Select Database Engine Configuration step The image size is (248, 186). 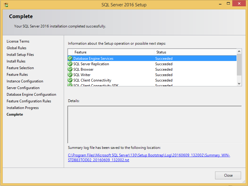(31, 95)
